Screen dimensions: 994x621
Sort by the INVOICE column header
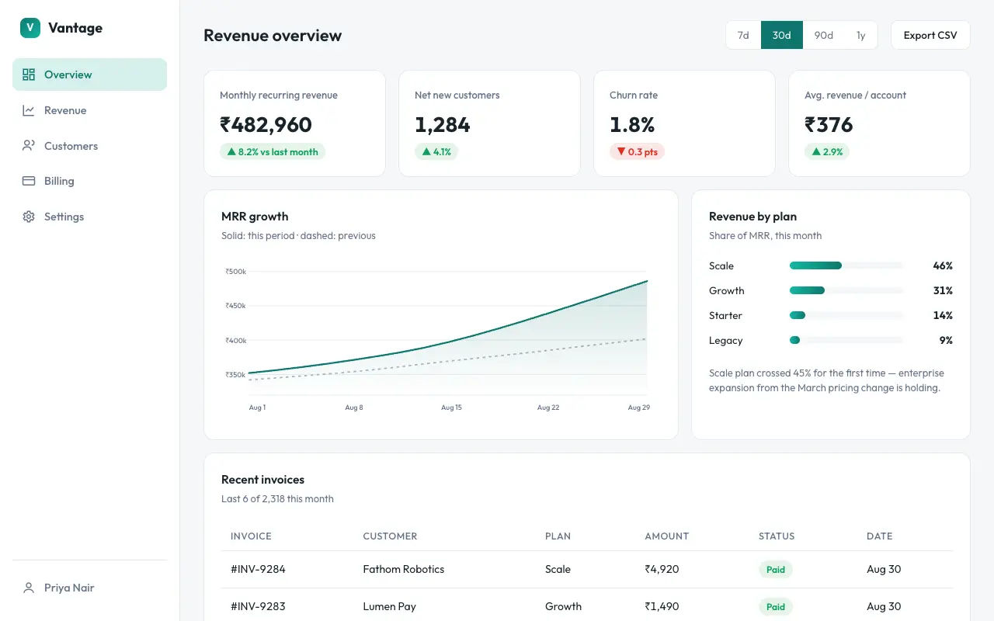coord(251,536)
